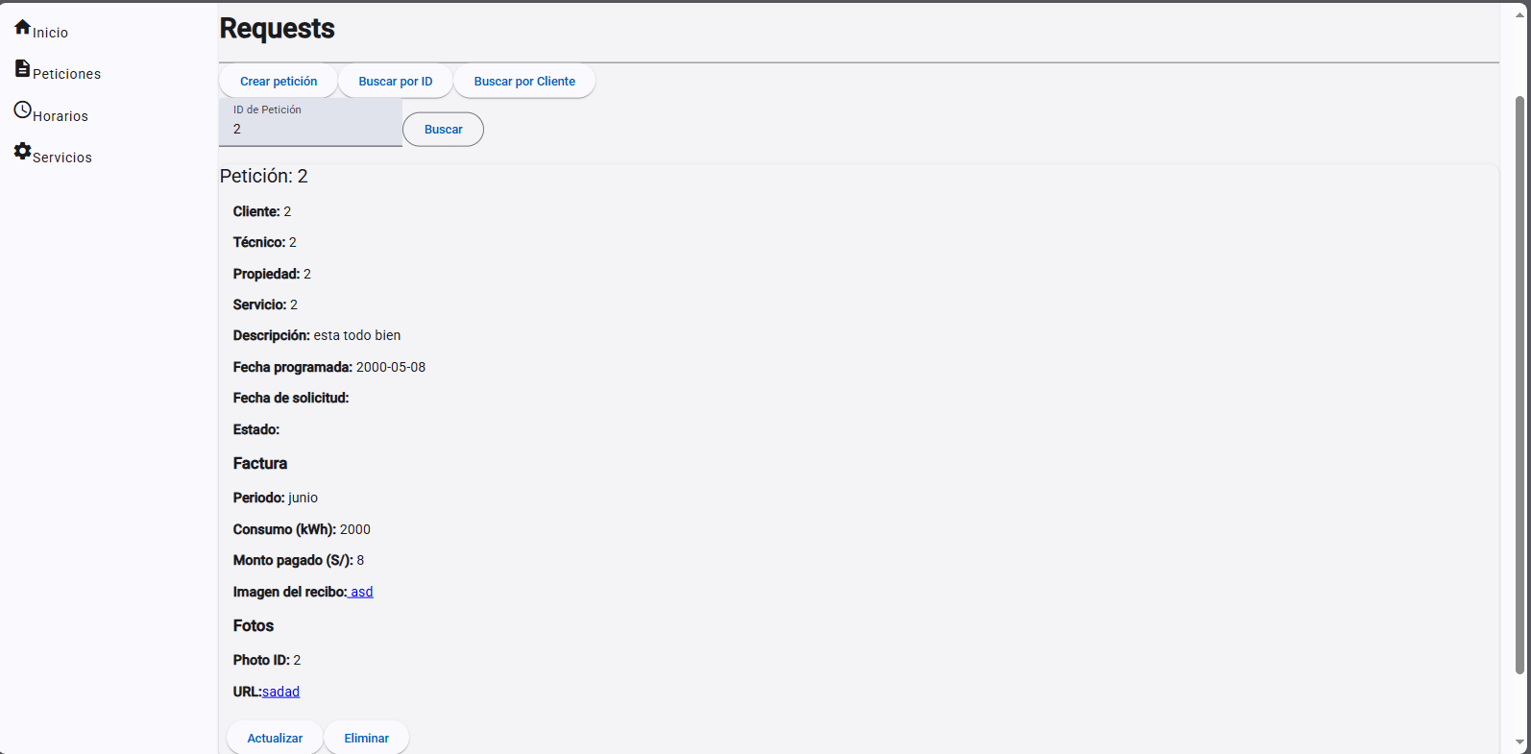Click the gear icon beside Servicios

pyautogui.click(x=22, y=152)
